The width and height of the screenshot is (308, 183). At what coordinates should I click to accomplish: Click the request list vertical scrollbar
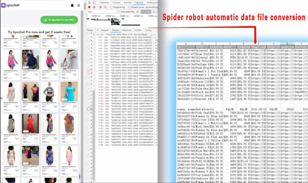94,135
